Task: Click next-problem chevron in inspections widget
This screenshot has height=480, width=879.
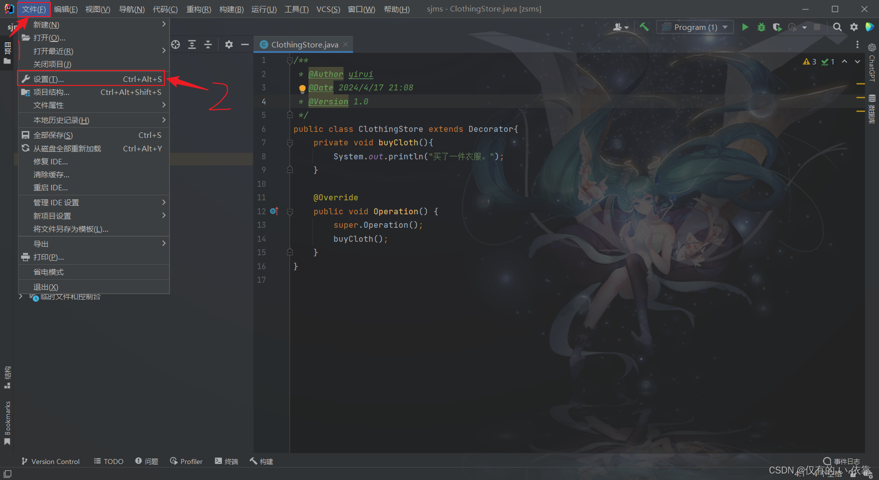Action: [858, 61]
